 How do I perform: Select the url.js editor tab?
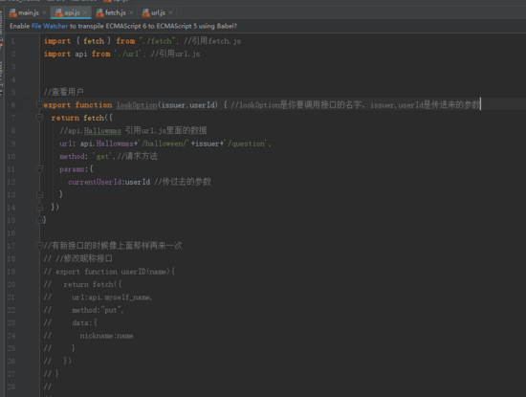(158, 12)
